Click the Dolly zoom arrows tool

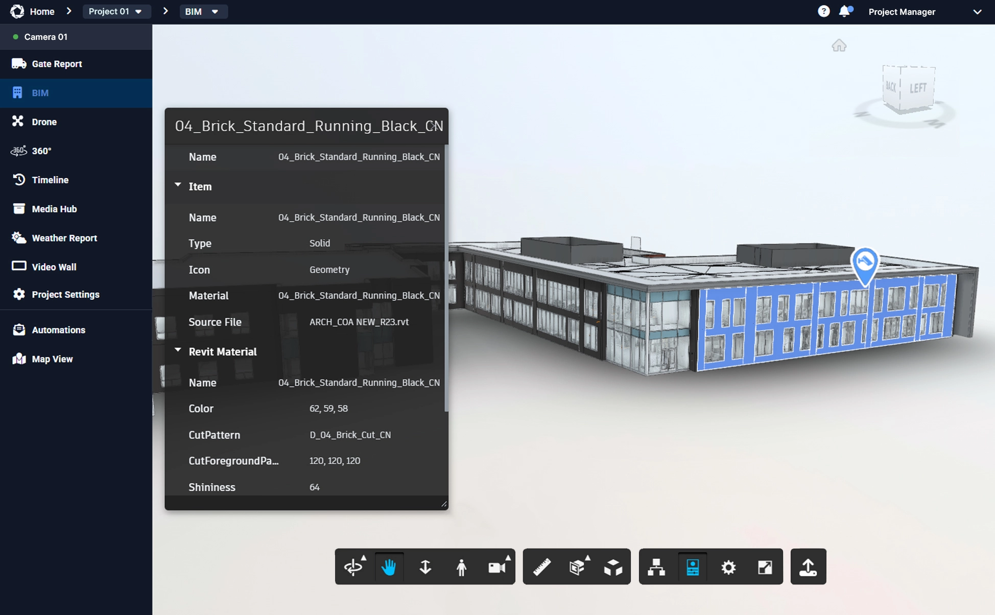click(x=425, y=567)
